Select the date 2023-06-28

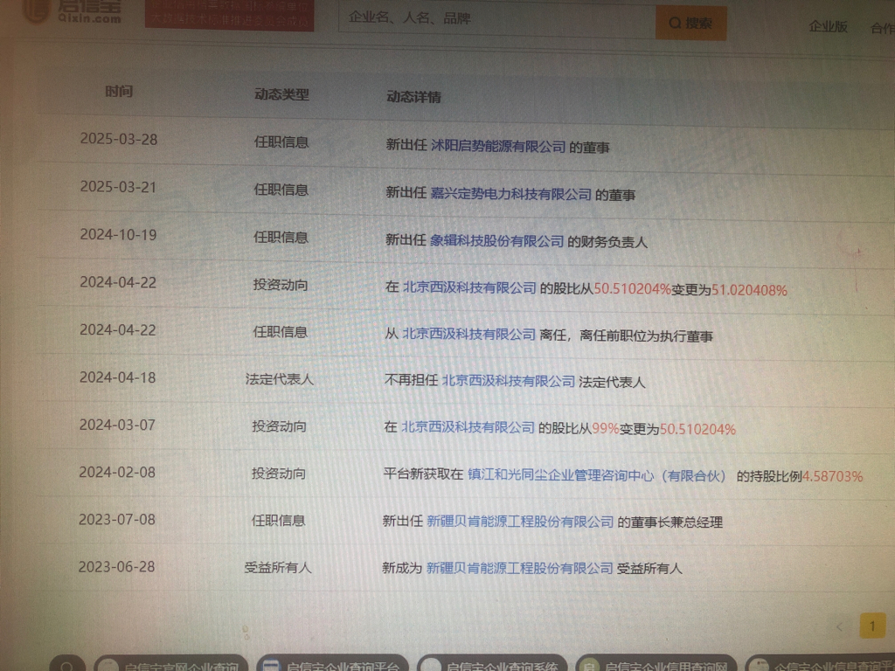[116, 566]
